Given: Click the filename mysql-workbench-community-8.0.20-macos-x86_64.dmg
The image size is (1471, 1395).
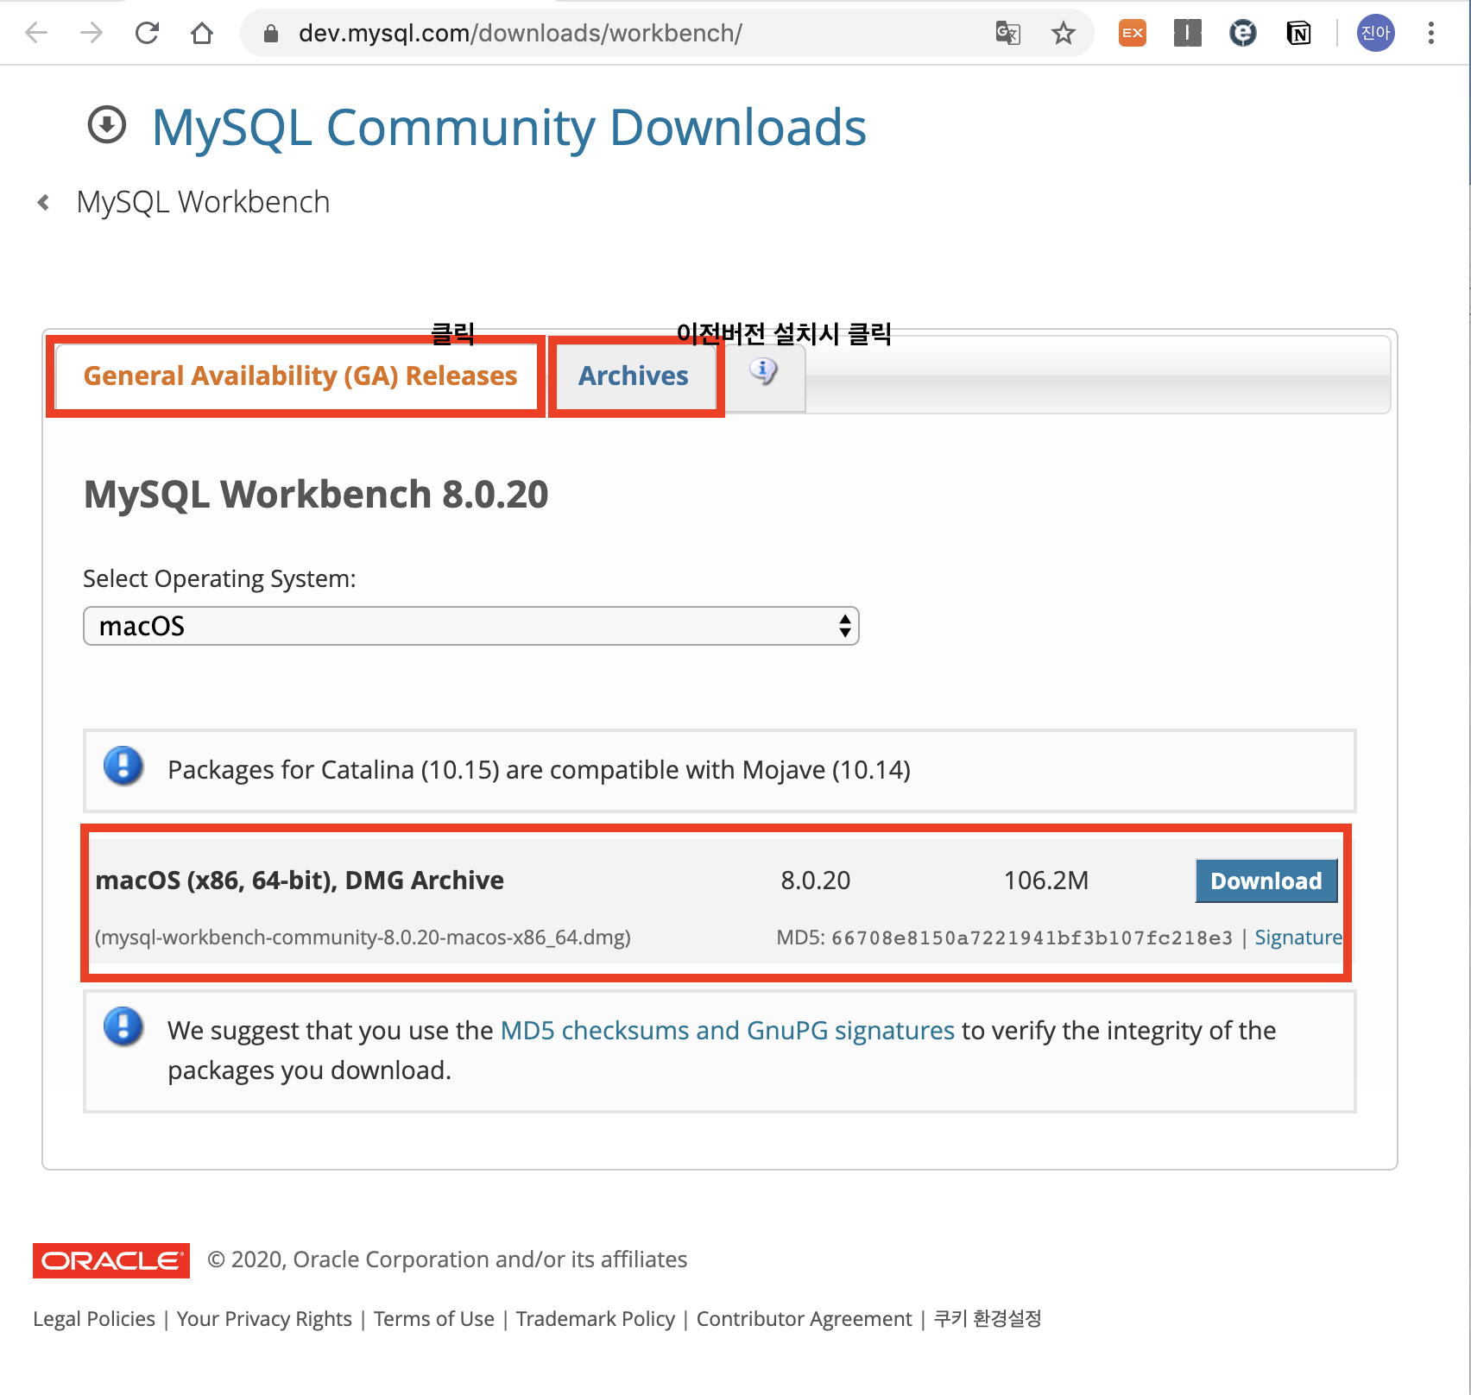Looking at the screenshot, I should 363,937.
